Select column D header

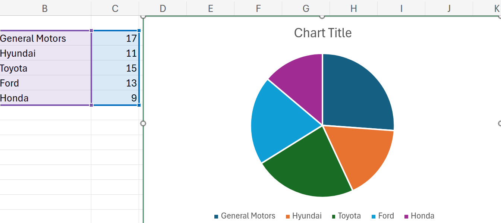pyautogui.click(x=163, y=8)
